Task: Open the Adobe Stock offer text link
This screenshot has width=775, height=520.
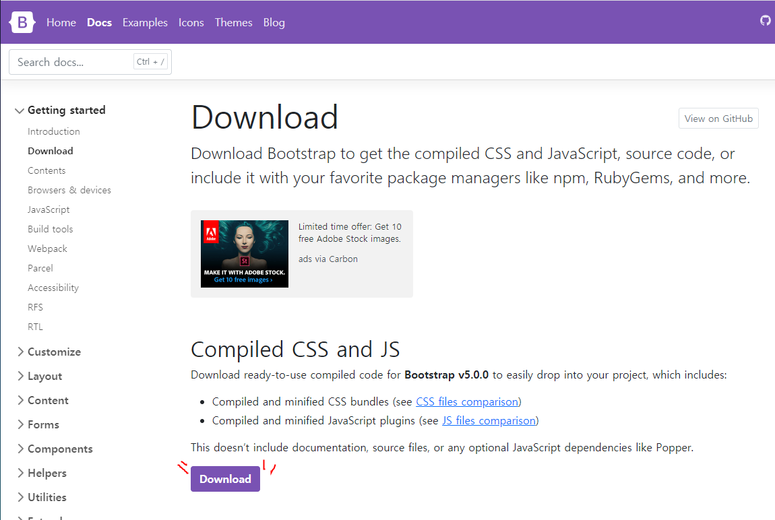Action: tap(350, 232)
